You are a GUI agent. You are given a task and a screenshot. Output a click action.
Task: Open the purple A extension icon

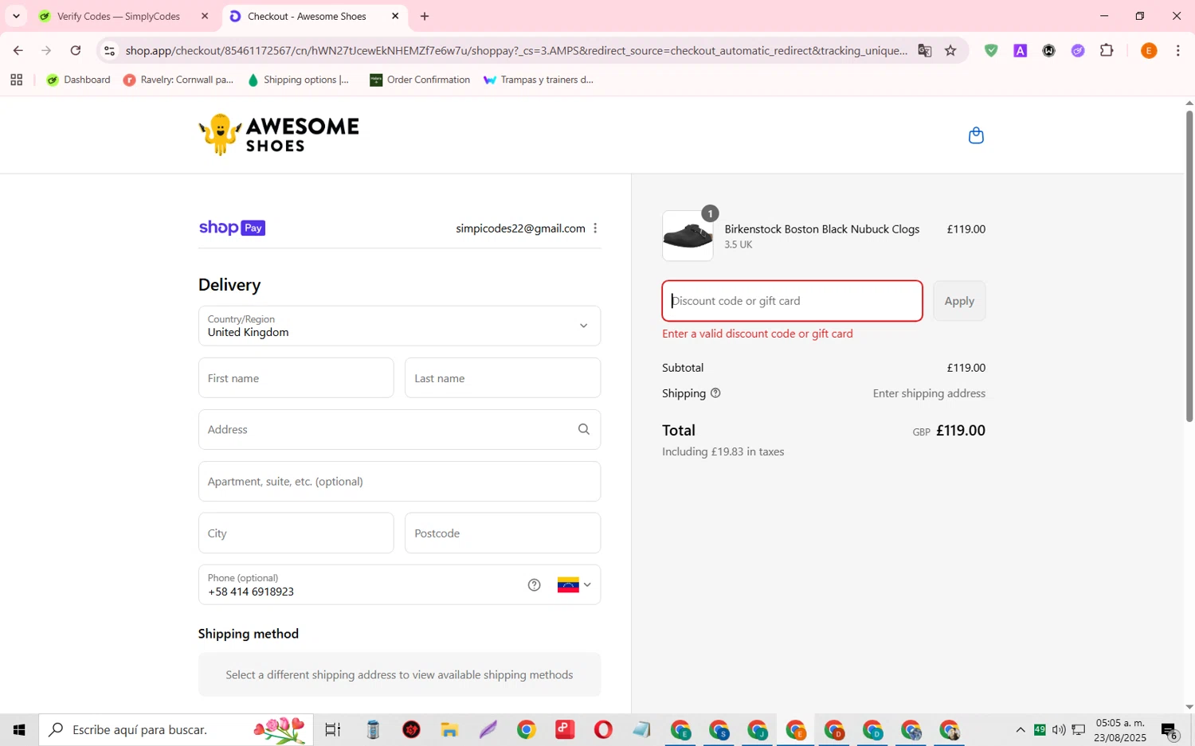point(1020,50)
